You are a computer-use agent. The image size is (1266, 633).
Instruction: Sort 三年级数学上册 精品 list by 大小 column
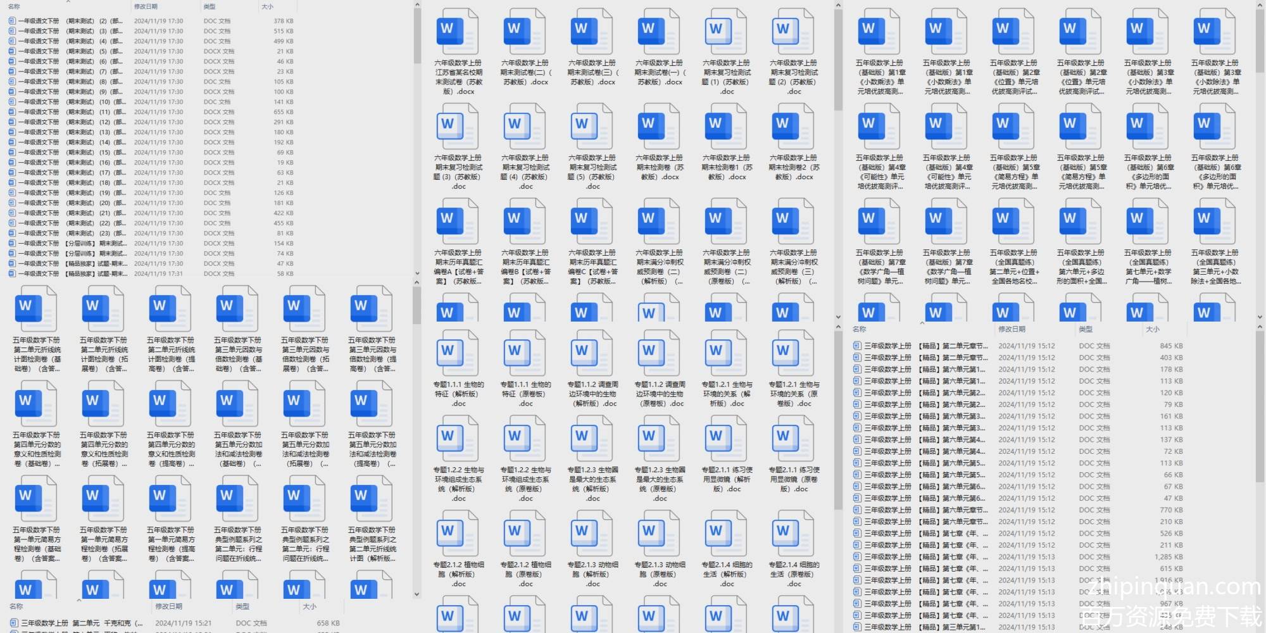pyautogui.click(x=1152, y=329)
